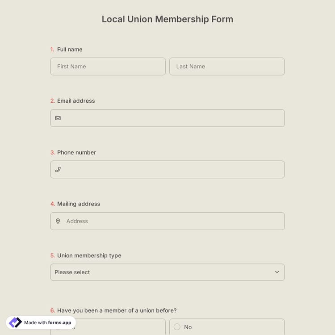Select the "No" radio button

(x=177, y=327)
